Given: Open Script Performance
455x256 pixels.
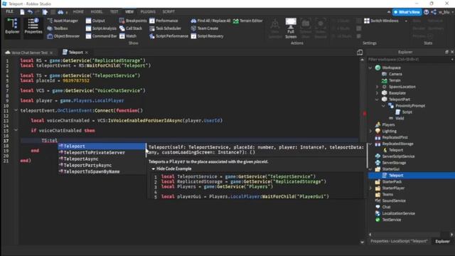Looking at the screenshot, I should pos(168,36).
